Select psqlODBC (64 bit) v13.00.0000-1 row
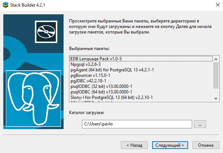This screenshot has height=153, width=223. [x=141, y=92]
